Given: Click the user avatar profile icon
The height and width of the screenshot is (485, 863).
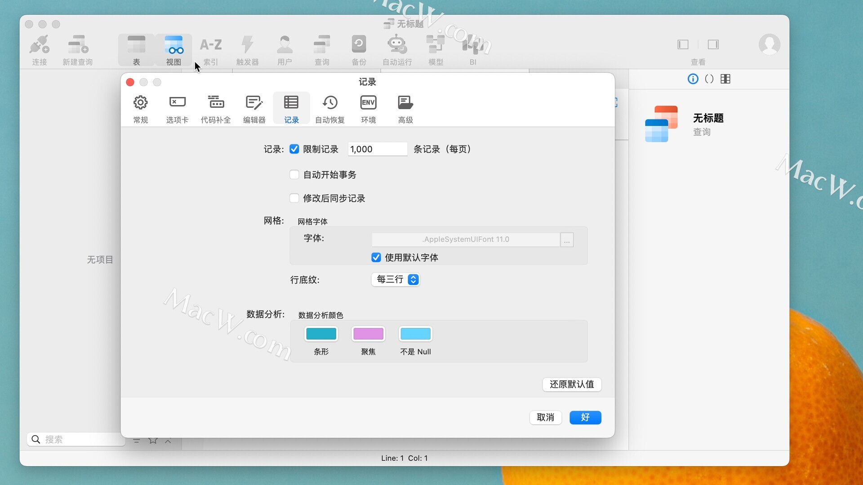Looking at the screenshot, I should coord(770,44).
